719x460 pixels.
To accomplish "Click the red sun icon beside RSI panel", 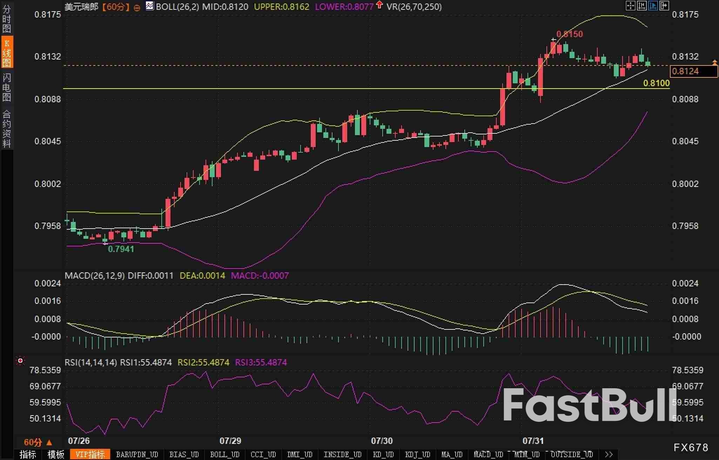I will coord(20,361).
